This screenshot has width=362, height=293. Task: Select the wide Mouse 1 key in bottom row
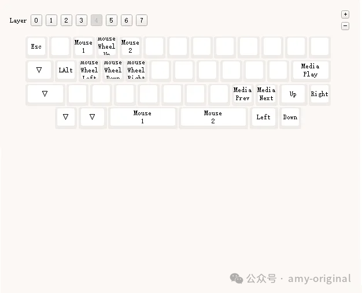[x=142, y=118]
